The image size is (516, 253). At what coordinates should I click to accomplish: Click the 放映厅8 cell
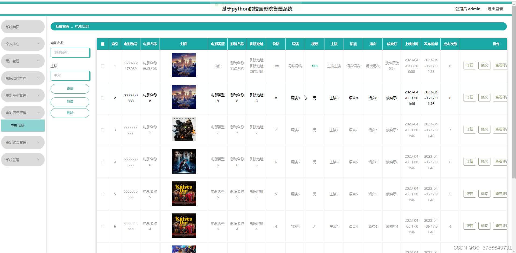coord(392,98)
